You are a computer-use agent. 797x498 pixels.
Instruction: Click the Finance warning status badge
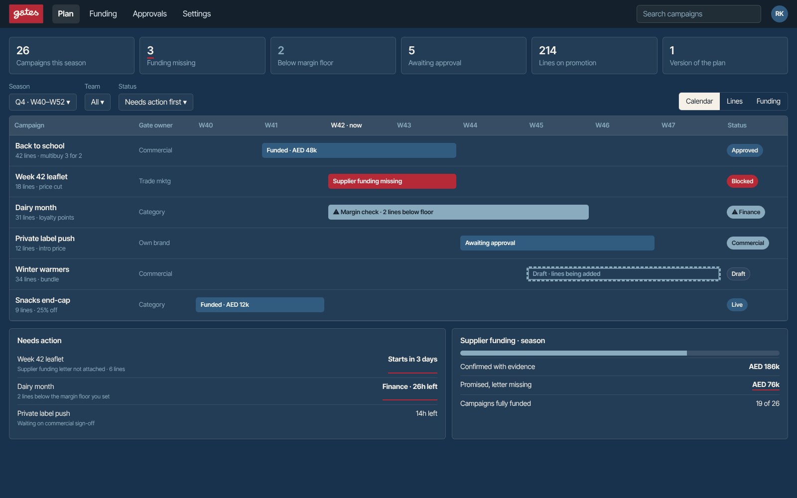click(746, 212)
